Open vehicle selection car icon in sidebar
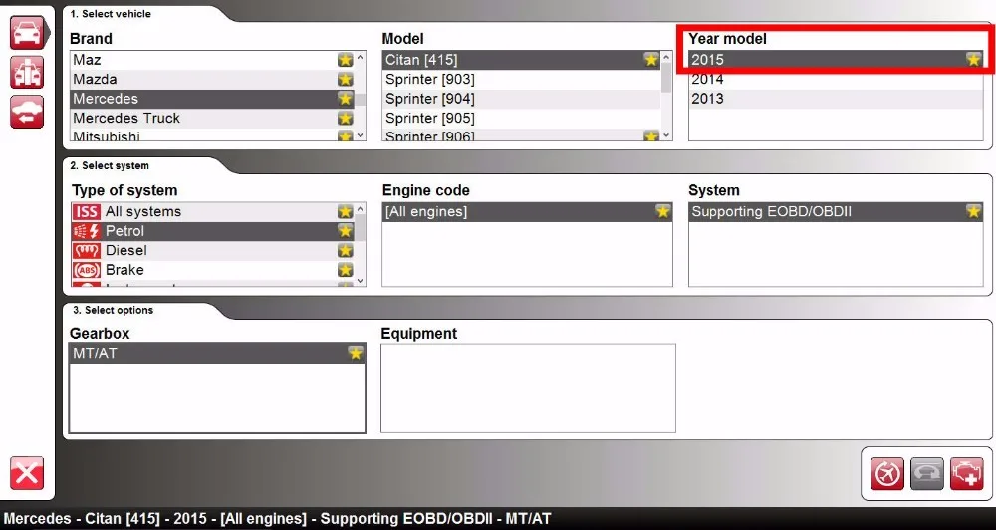The height and width of the screenshot is (530, 996). pyautogui.click(x=27, y=33)
